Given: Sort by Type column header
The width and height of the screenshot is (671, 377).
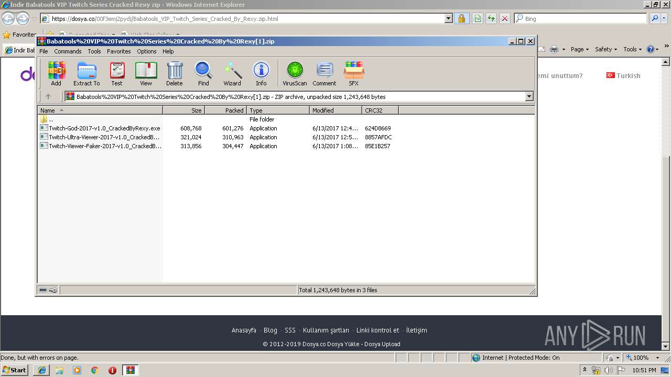Looking at the screenshot, I should (x=278, y=110).
